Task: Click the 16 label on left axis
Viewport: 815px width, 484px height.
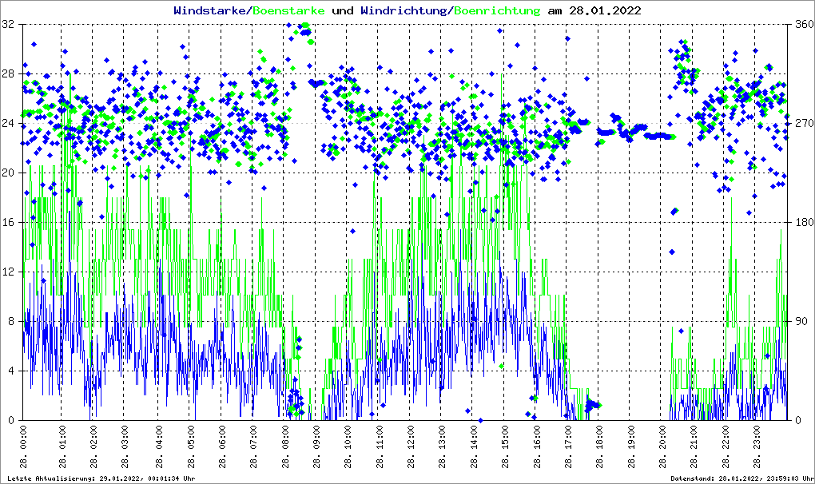Action: (10, 223)
